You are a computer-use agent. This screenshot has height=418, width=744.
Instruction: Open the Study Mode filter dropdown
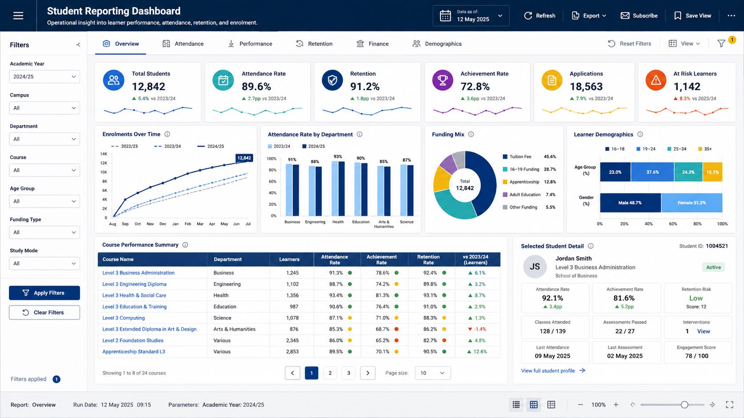(x=44, y=263)
